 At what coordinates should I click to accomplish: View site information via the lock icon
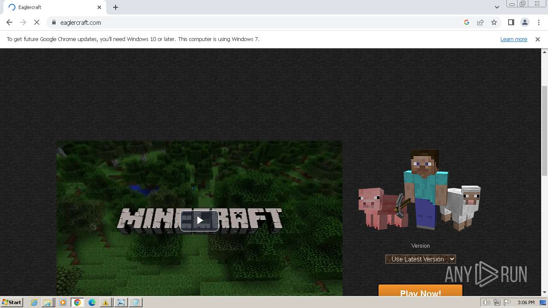coord(54,22)
